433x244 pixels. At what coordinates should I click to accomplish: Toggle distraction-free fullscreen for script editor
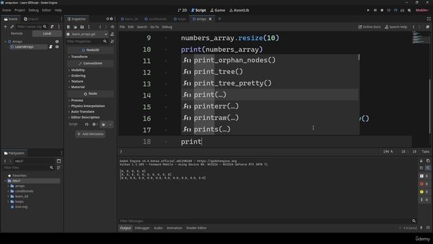(x=428, y=19)
